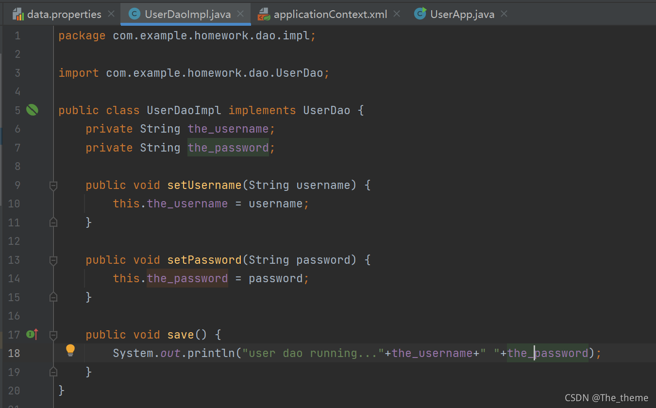Click the fold end marker on line 11
The width and height of the screenshot is (656, 408).
coord(53,222)
